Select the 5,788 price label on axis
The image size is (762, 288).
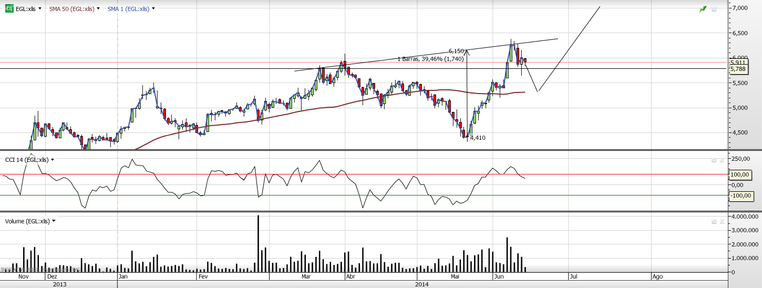pyautogui.click(x=738, y=69)
